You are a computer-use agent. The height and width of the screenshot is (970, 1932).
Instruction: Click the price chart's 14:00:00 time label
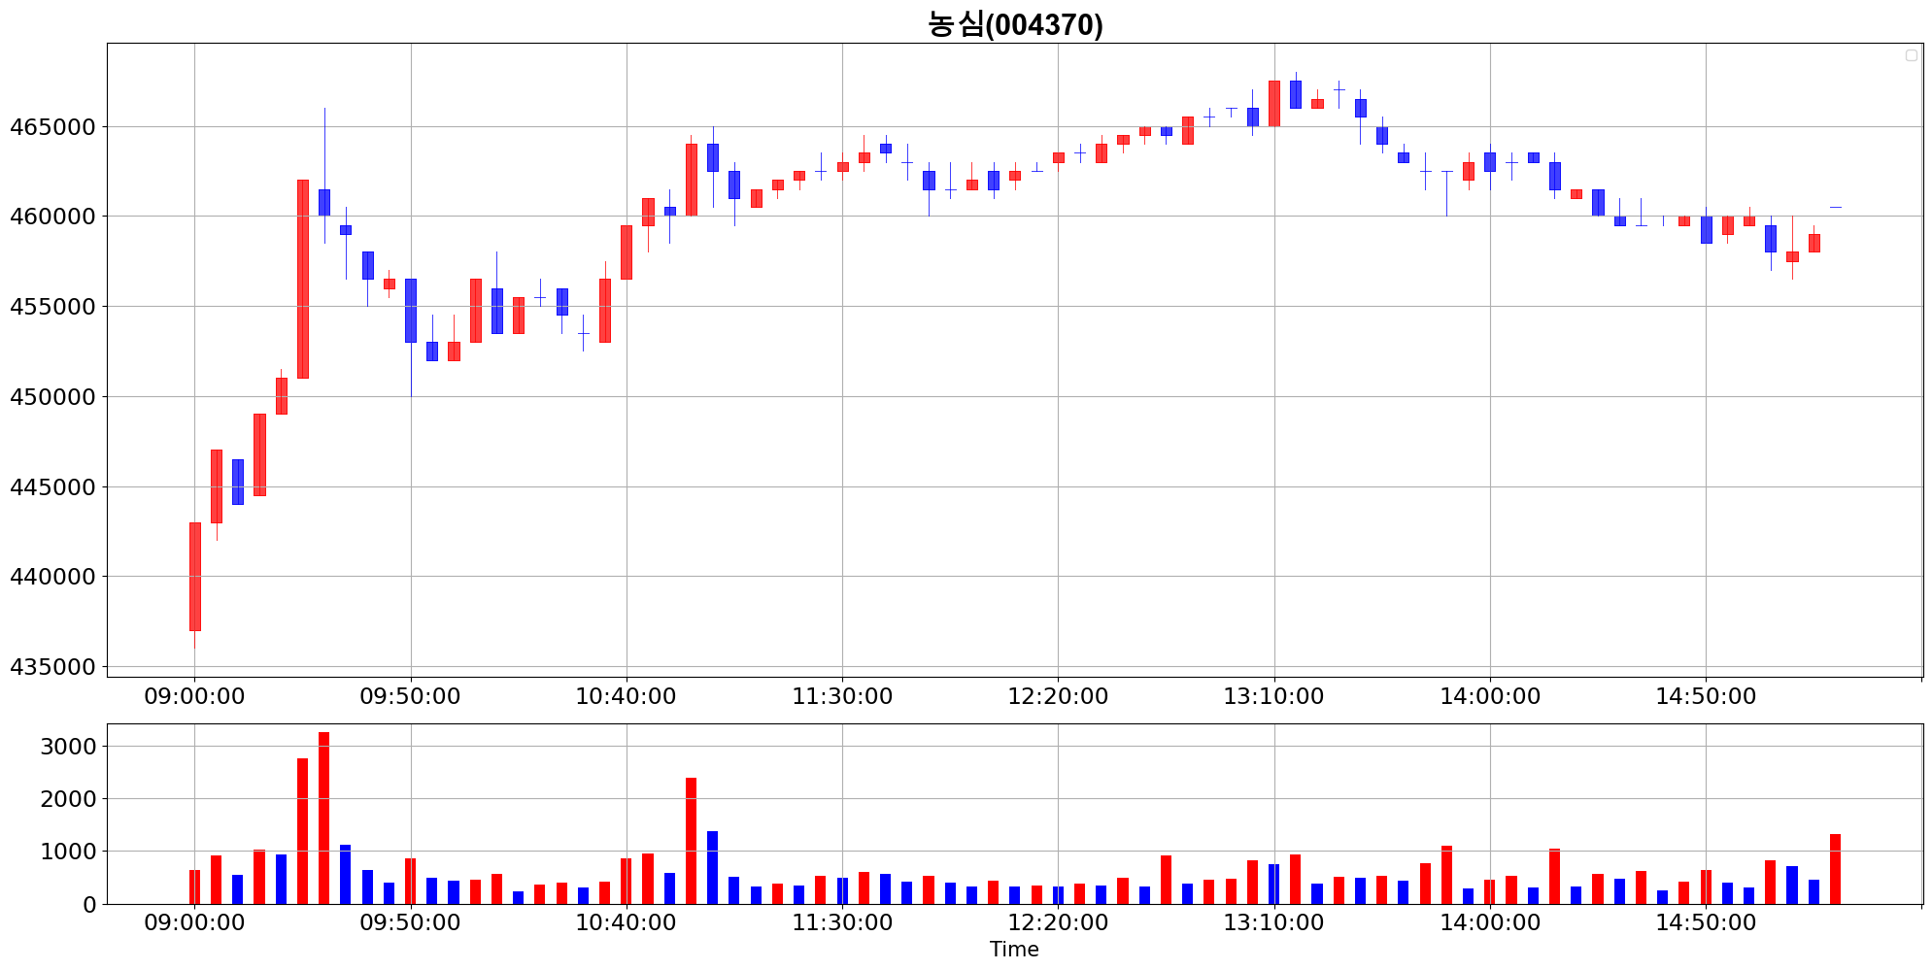(1490, 696)
